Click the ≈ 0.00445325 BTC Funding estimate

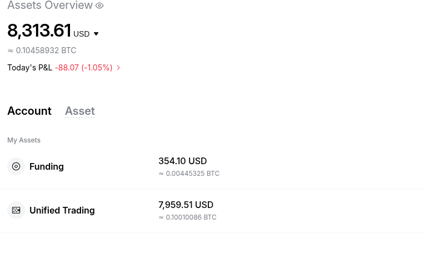[189, 174]
